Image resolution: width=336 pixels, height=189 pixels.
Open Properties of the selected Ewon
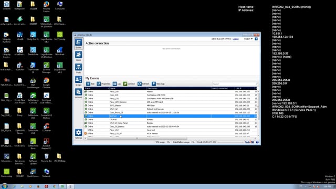tap(103, 84)
